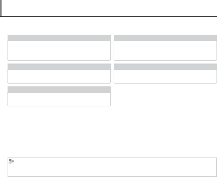Click the horizontal rule beneath the title area
This screenshot has width=217, height=177.
pyautogui.click(x=109, y=17)
